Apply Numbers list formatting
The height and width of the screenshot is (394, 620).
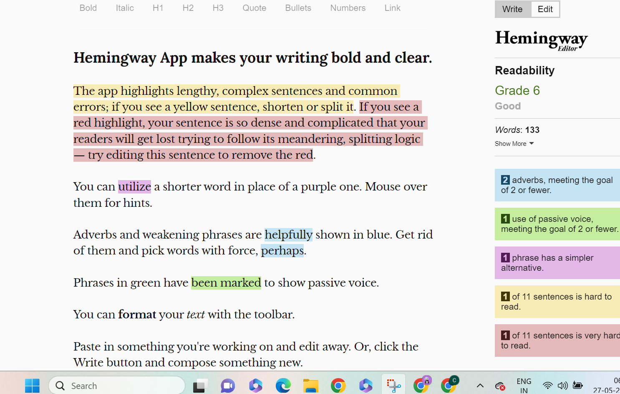[x=348, y=8]
